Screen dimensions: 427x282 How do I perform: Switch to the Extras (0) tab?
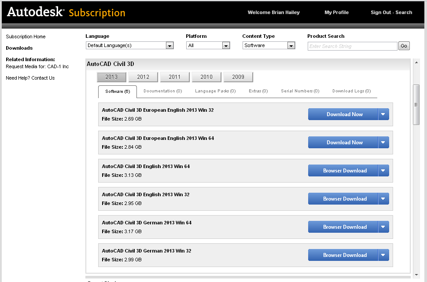[x=258, y=91]
